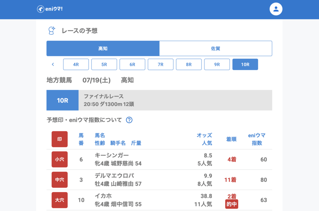Switch to the 高知 racecourse tab
The height and width of the screenshot is (211, 319).
(103, 49)
